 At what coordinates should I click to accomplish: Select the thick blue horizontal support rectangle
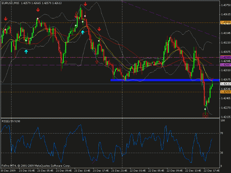[x=165, y=80]
